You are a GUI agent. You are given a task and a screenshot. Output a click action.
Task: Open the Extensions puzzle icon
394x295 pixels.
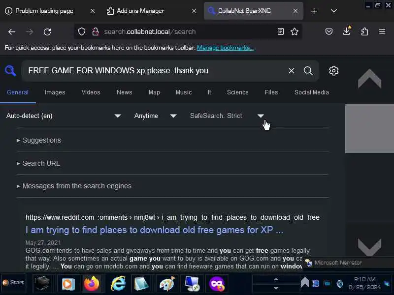click(x=364, y=31)
